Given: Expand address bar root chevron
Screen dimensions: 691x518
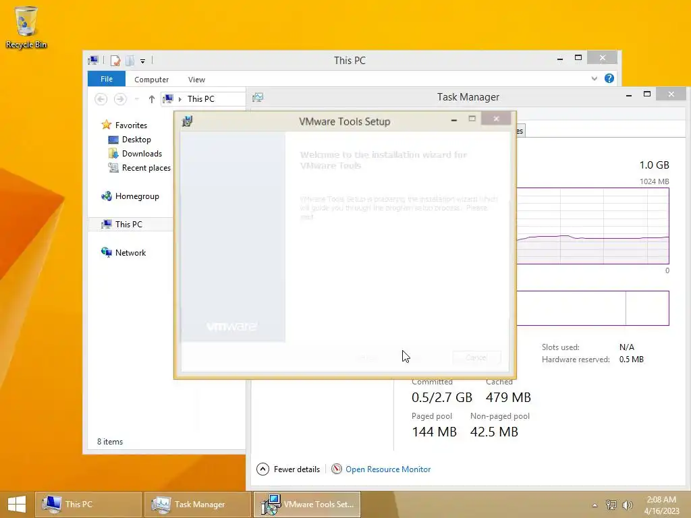Looking at the screenshot, I should tap(179, 99).
